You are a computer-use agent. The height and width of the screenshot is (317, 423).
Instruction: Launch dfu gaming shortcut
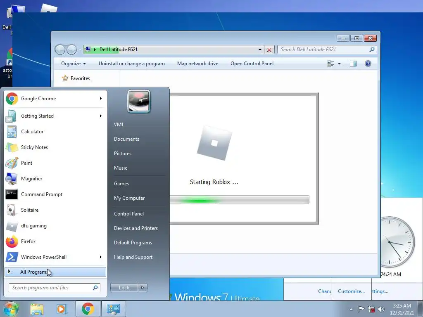coord(55,226)
